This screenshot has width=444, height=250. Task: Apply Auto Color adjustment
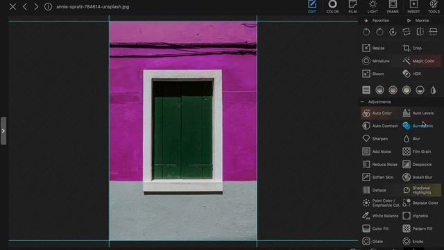[377, 113]
